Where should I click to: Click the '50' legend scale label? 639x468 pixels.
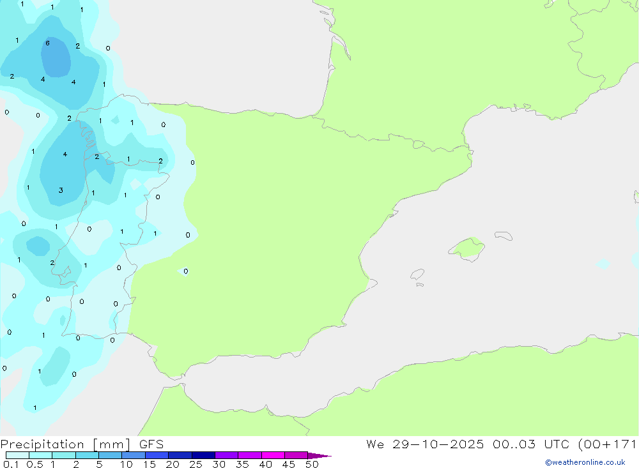coord(312,464)
